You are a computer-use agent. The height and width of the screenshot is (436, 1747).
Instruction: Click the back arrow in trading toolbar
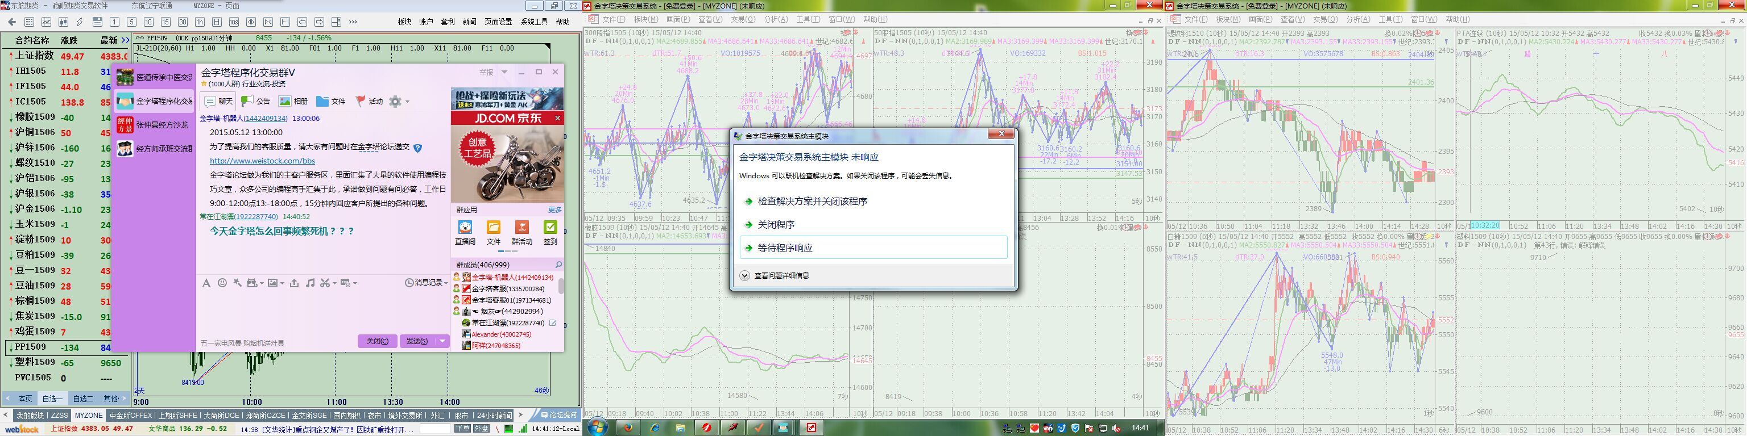[x=11, y=22]
